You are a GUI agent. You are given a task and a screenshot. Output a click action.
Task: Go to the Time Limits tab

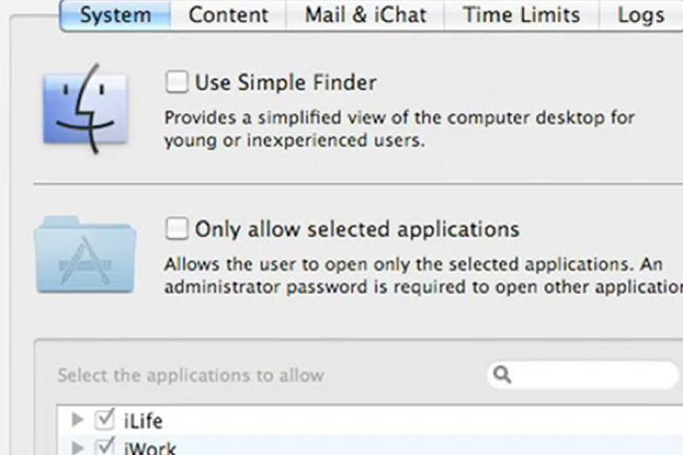(x=521, y=15)
